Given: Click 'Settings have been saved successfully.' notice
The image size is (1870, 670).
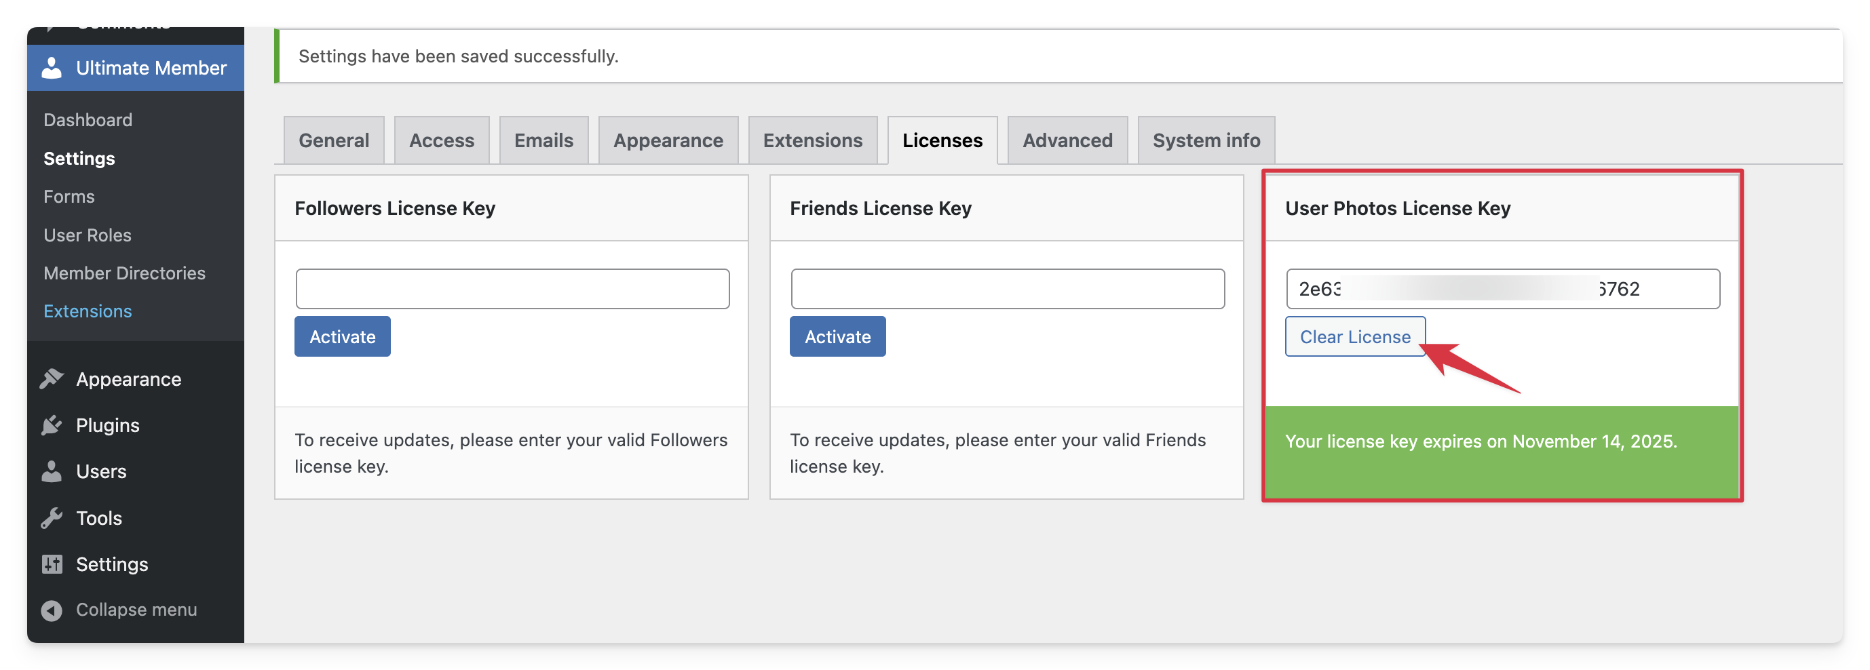Looking at the screenshot, I should click(x=458, y=56).
